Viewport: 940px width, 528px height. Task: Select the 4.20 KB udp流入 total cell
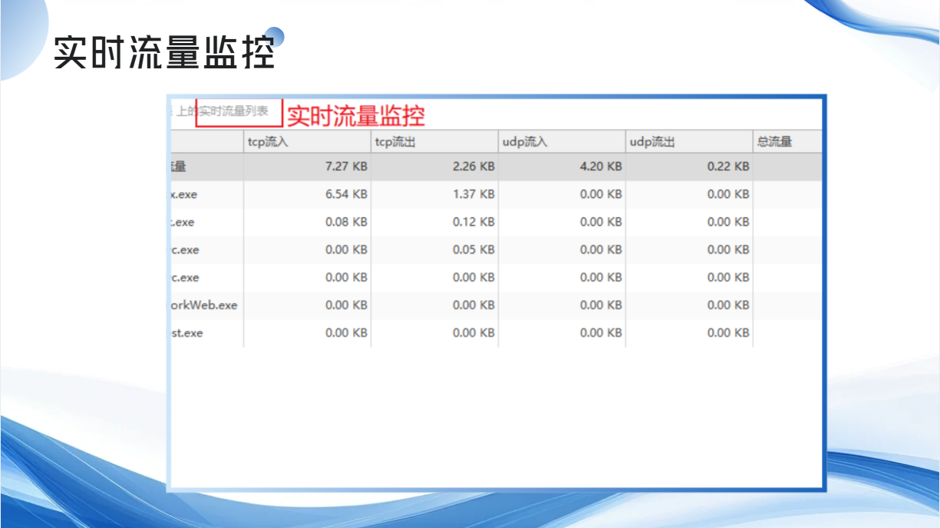click(x=601, y=167)
